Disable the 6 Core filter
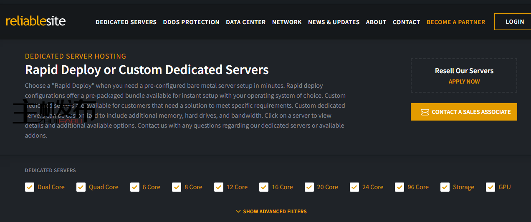Screen dimensions: 531x222 point(134,187)
